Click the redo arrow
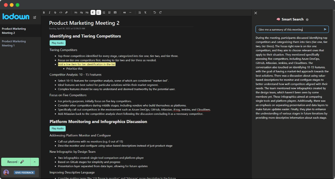 tap(160, 13)
